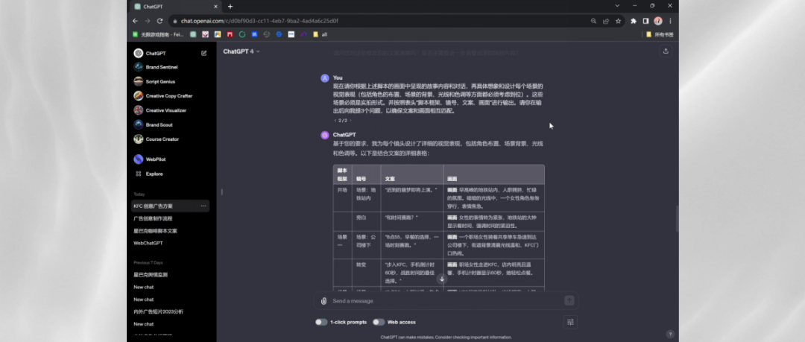Select the ChatGPT browser tab
The height and width of the screenshot is (342, 805).
click(174, 6)
